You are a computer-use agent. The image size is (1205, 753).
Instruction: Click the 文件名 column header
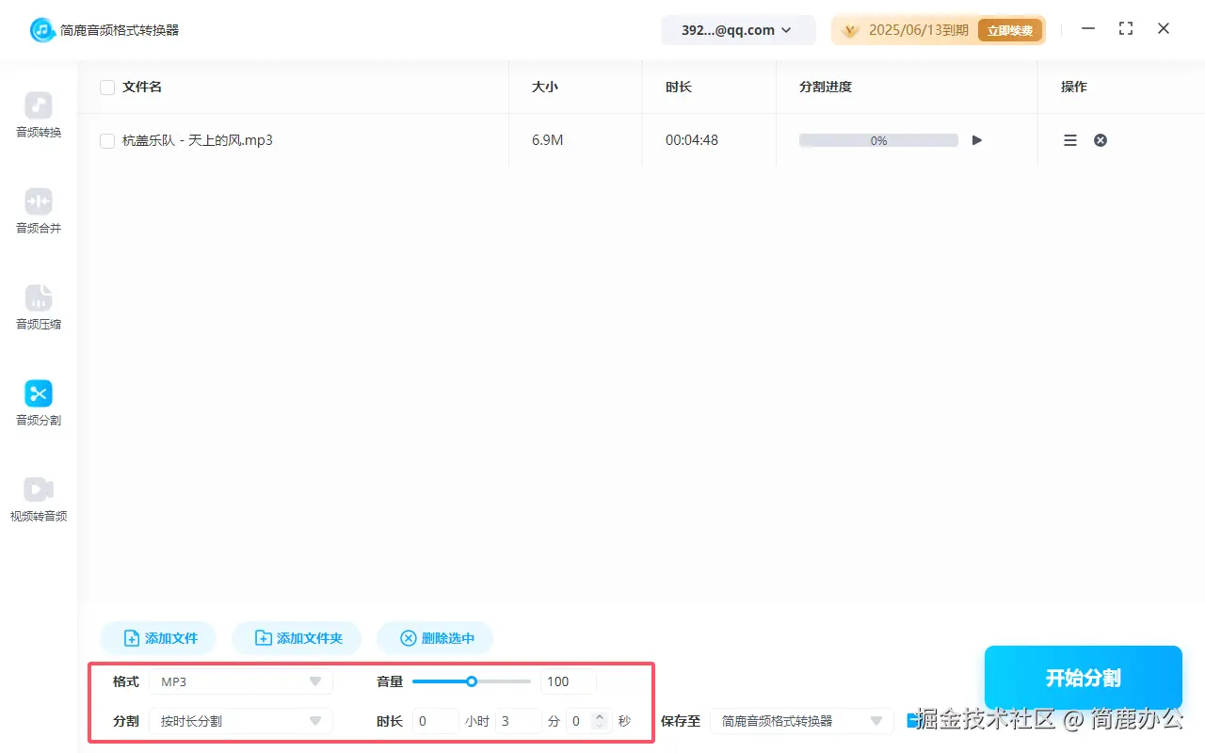142,87
